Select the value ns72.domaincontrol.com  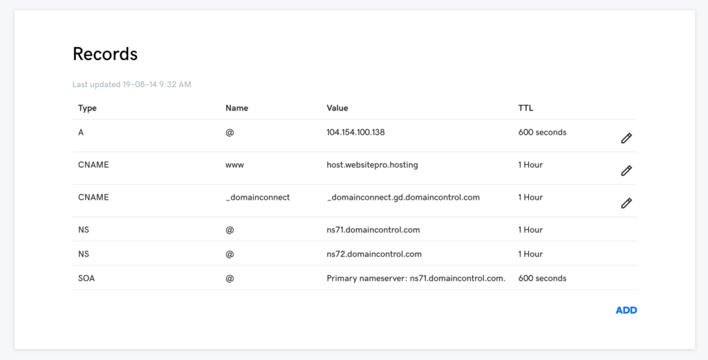[x=374, y=254]
